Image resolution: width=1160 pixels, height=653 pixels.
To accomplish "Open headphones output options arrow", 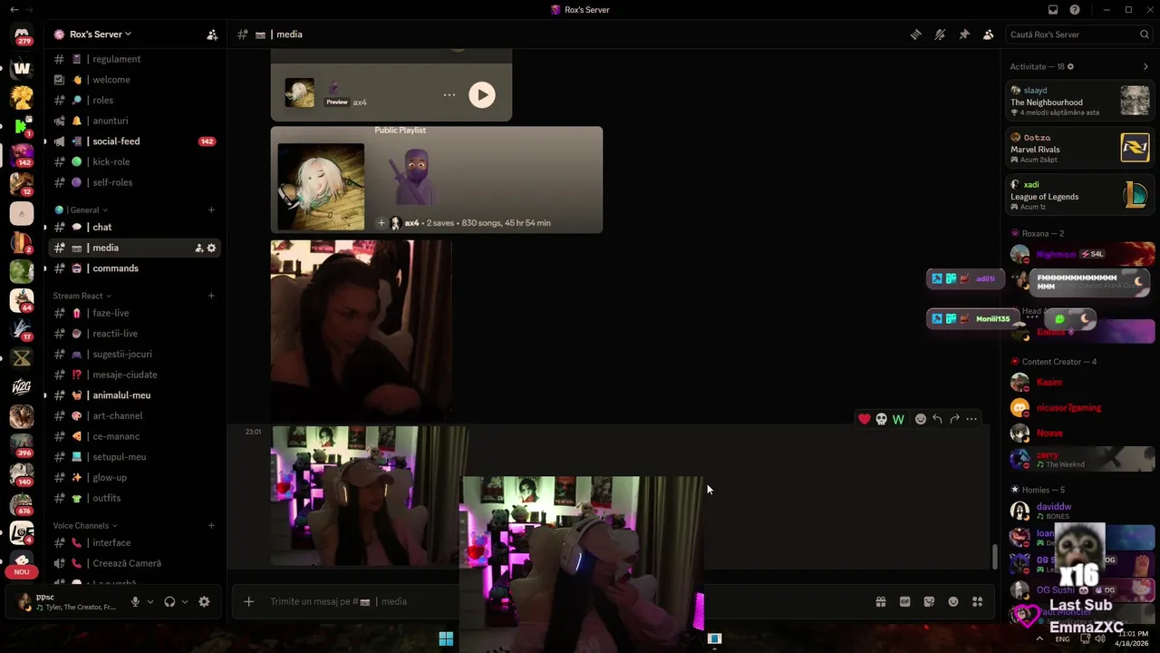I will click(x=185, y=601).
